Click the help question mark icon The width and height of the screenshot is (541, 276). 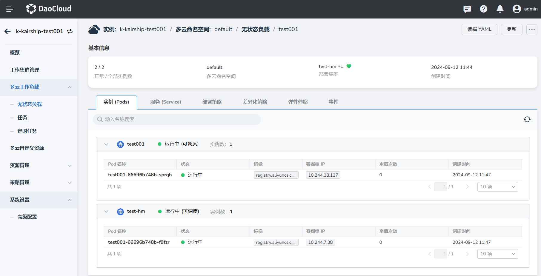[483, 9]
